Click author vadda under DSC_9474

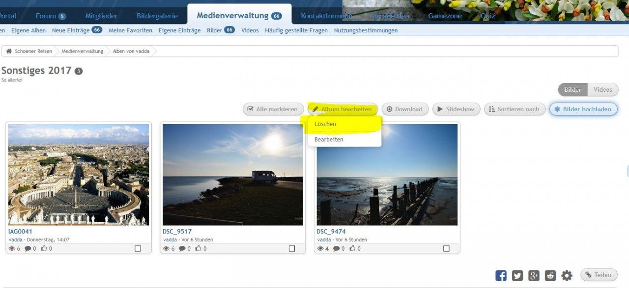324,240
